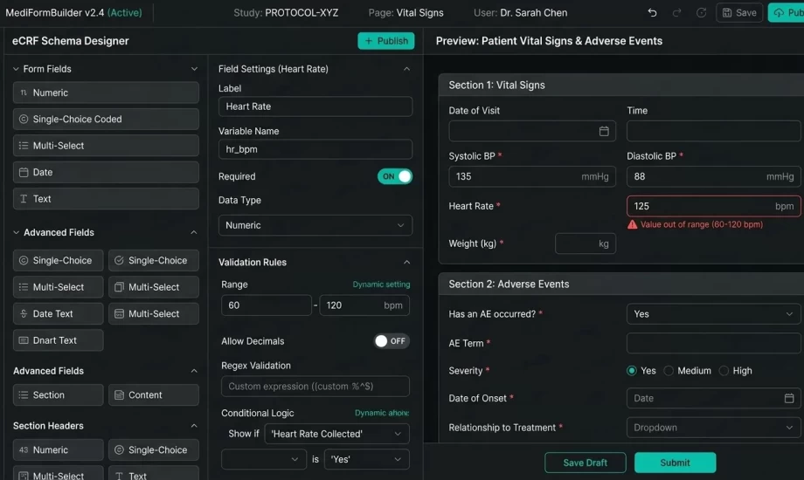Select the Numeric field in Form Fields
804x480 pixels.
[x=106, y=93]
